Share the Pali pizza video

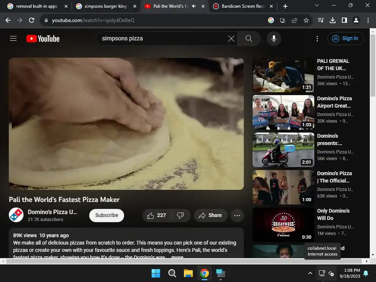pos(210,215)
